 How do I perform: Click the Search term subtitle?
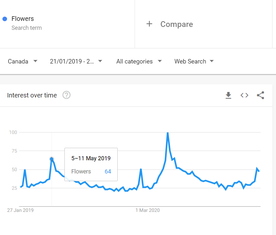point(27,28)
